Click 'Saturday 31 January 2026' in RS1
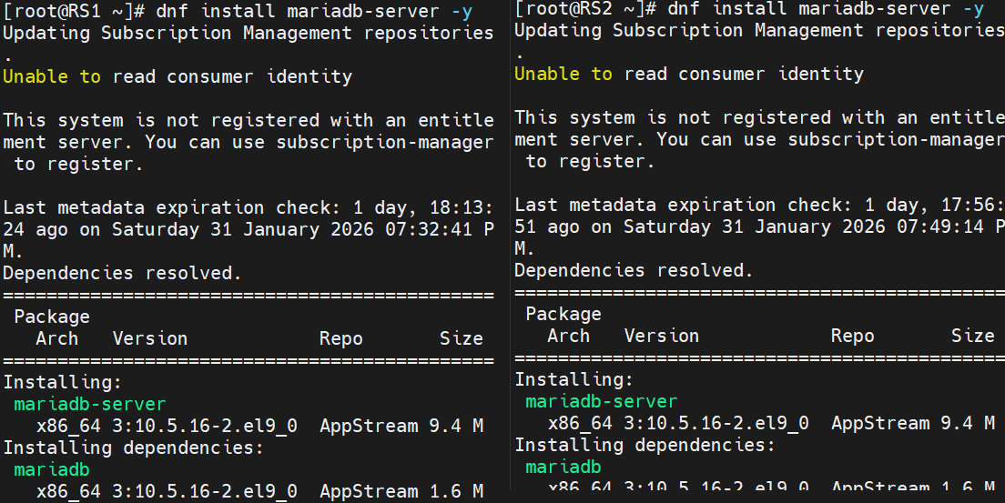This screenshot has height=503, width=1005. click(243, 228)
